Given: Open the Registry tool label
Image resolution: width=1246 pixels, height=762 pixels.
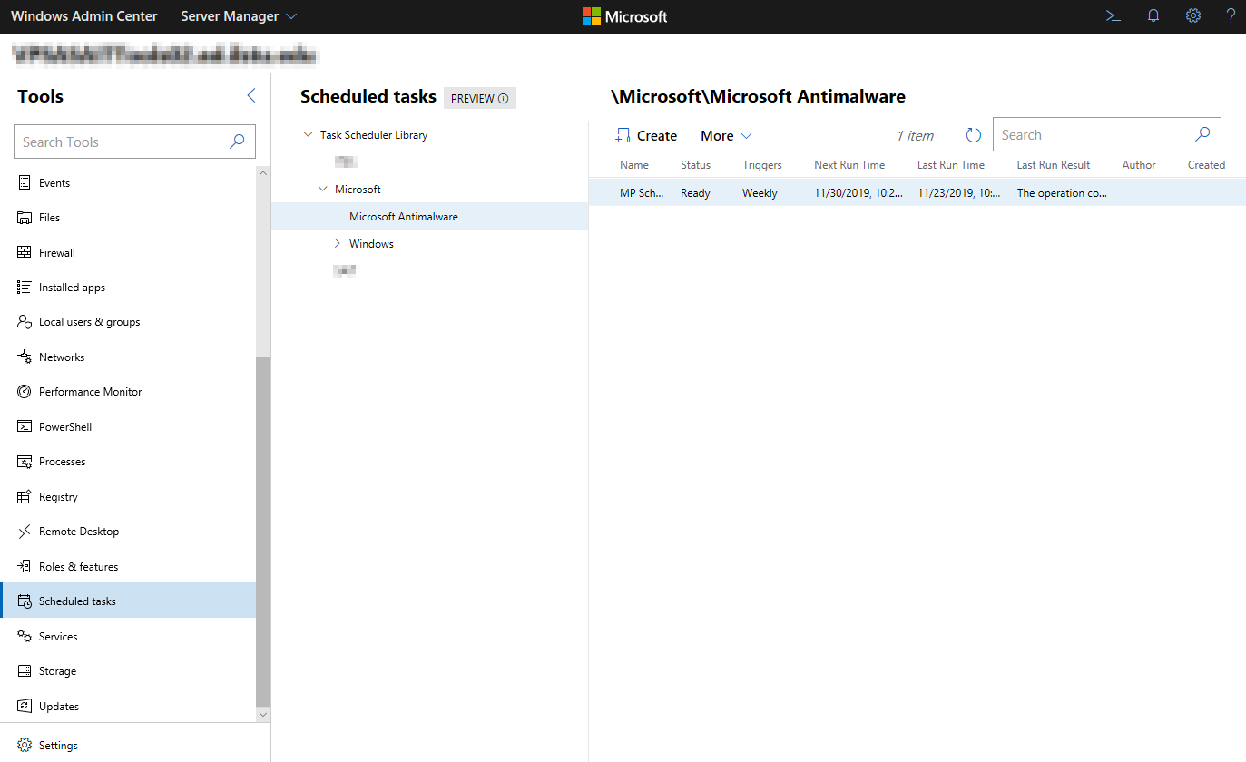Looking at the screenshot, I should tap(58, 497).
